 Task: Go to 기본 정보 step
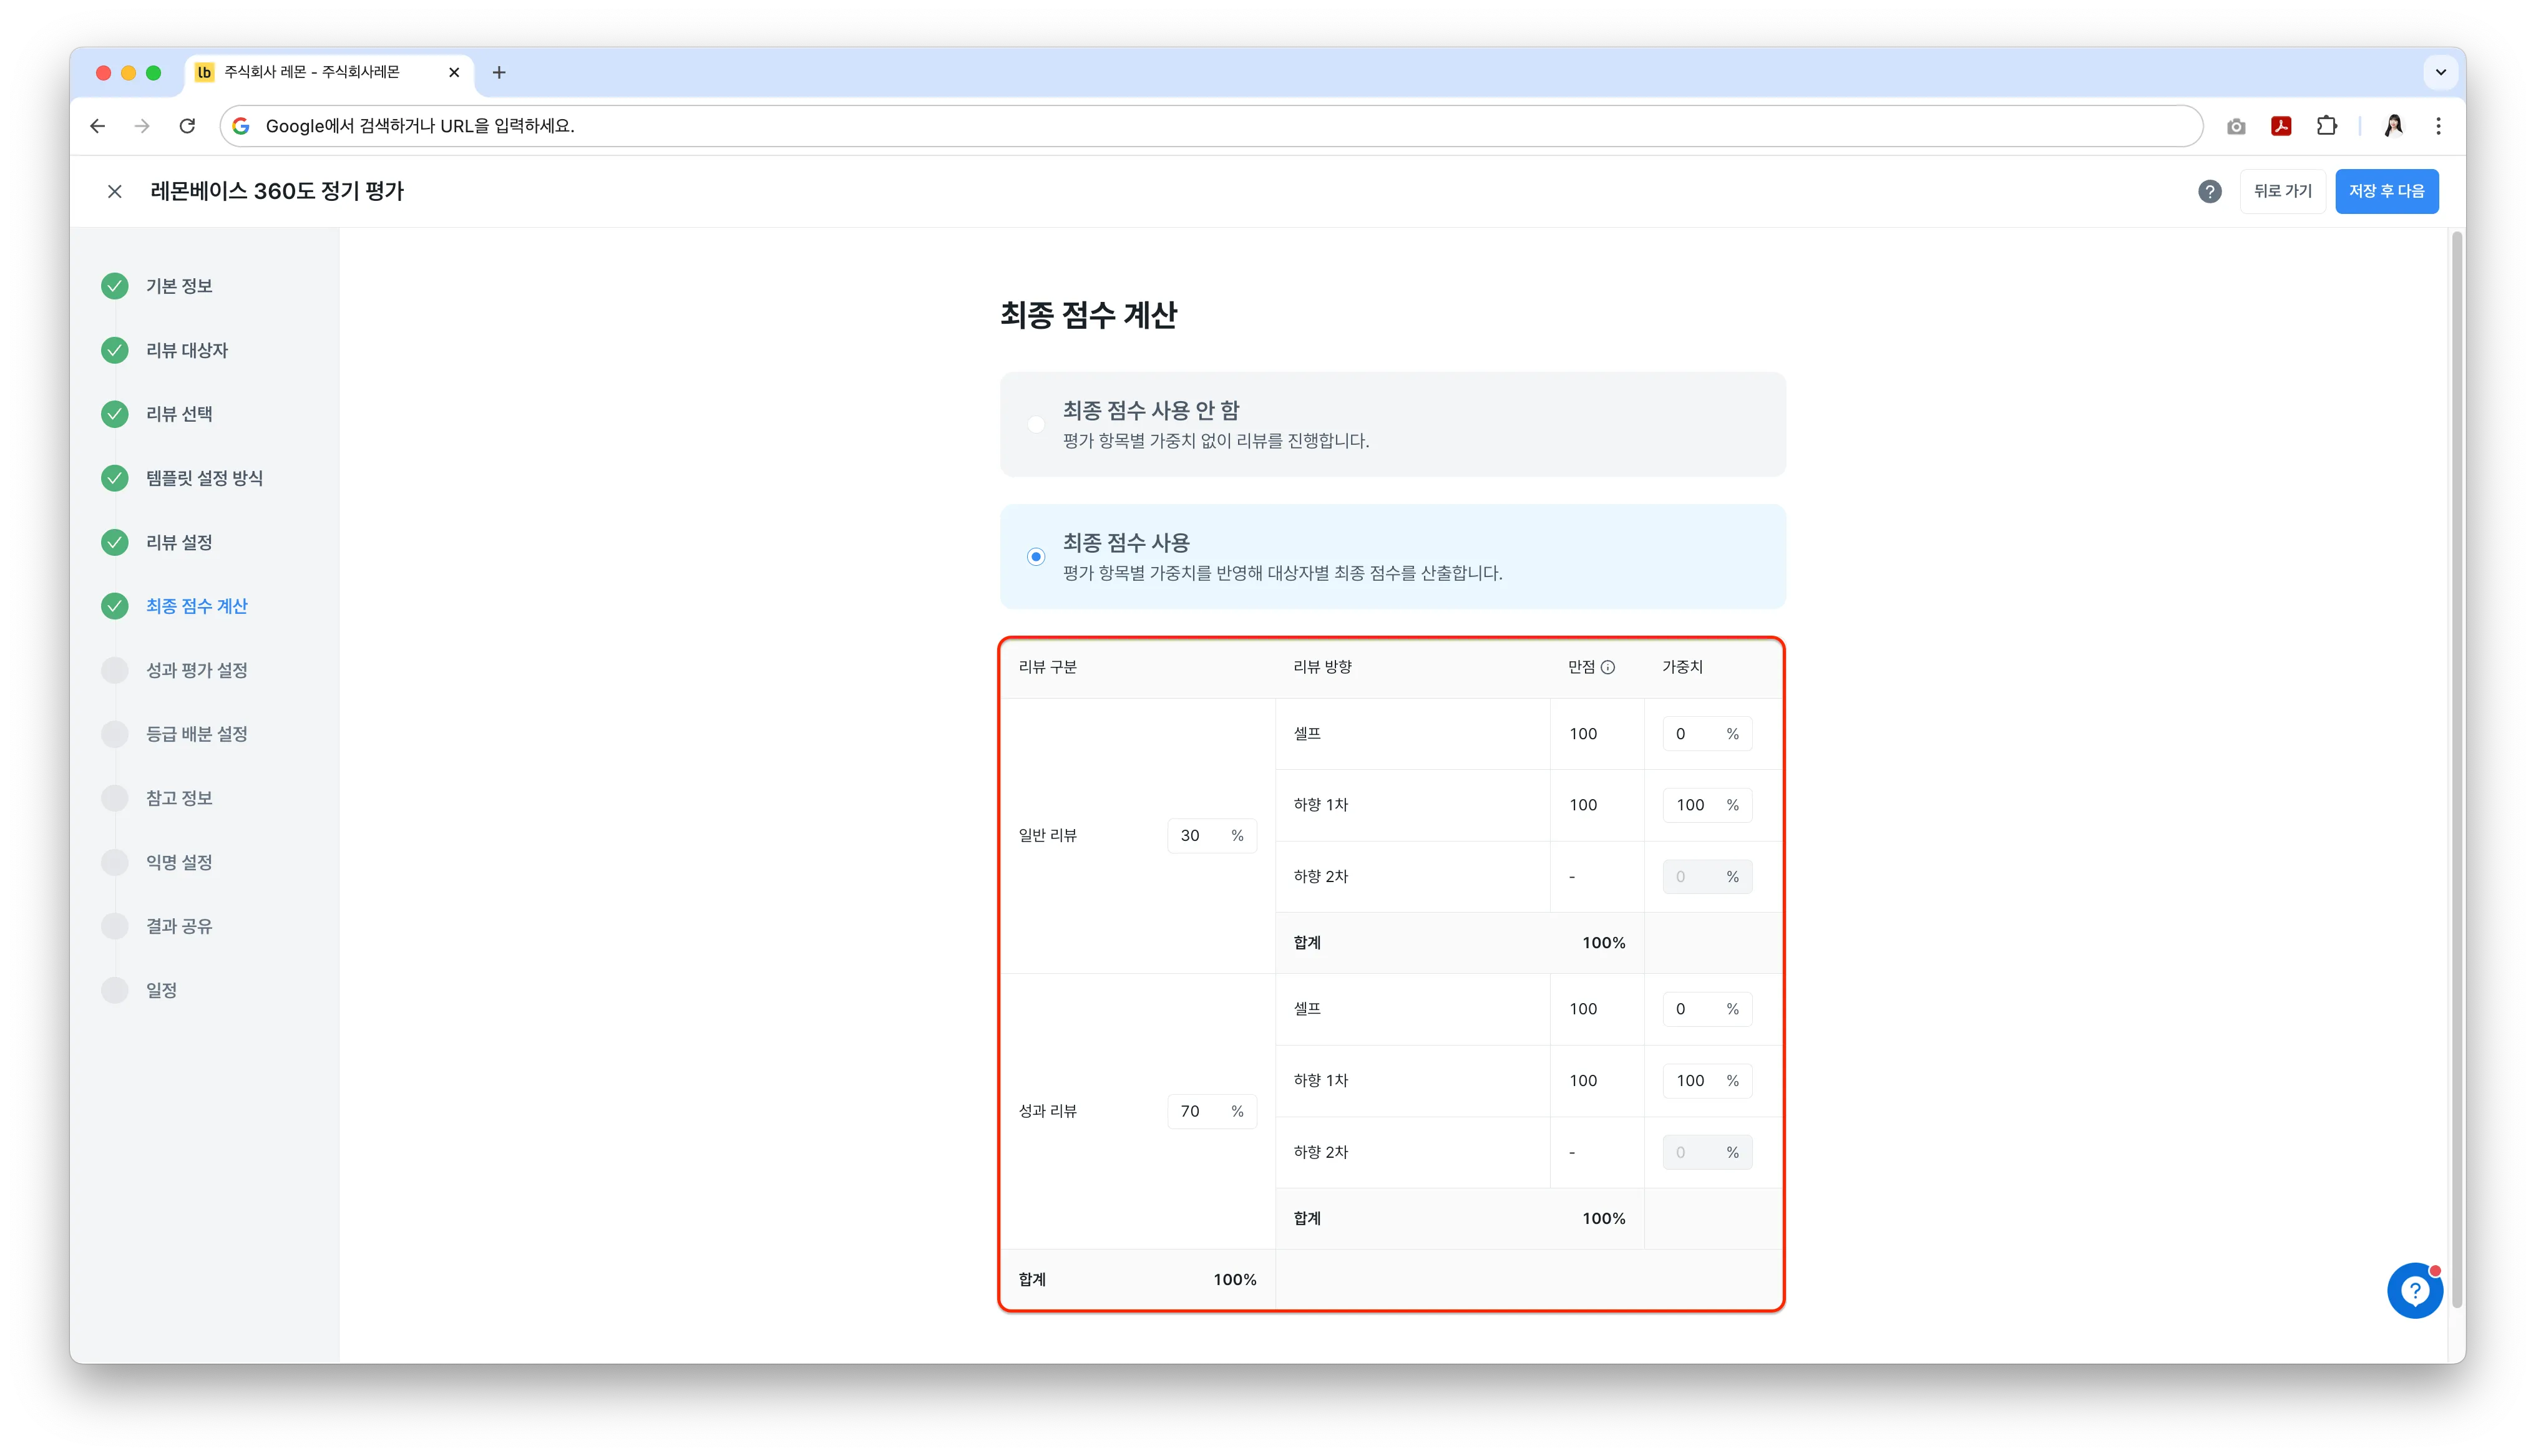[178, 286]
